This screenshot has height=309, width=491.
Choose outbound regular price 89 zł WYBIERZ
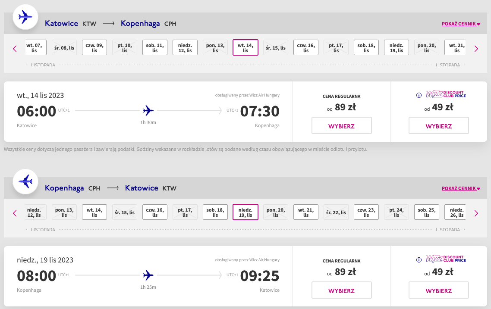(x=342, y=125)
